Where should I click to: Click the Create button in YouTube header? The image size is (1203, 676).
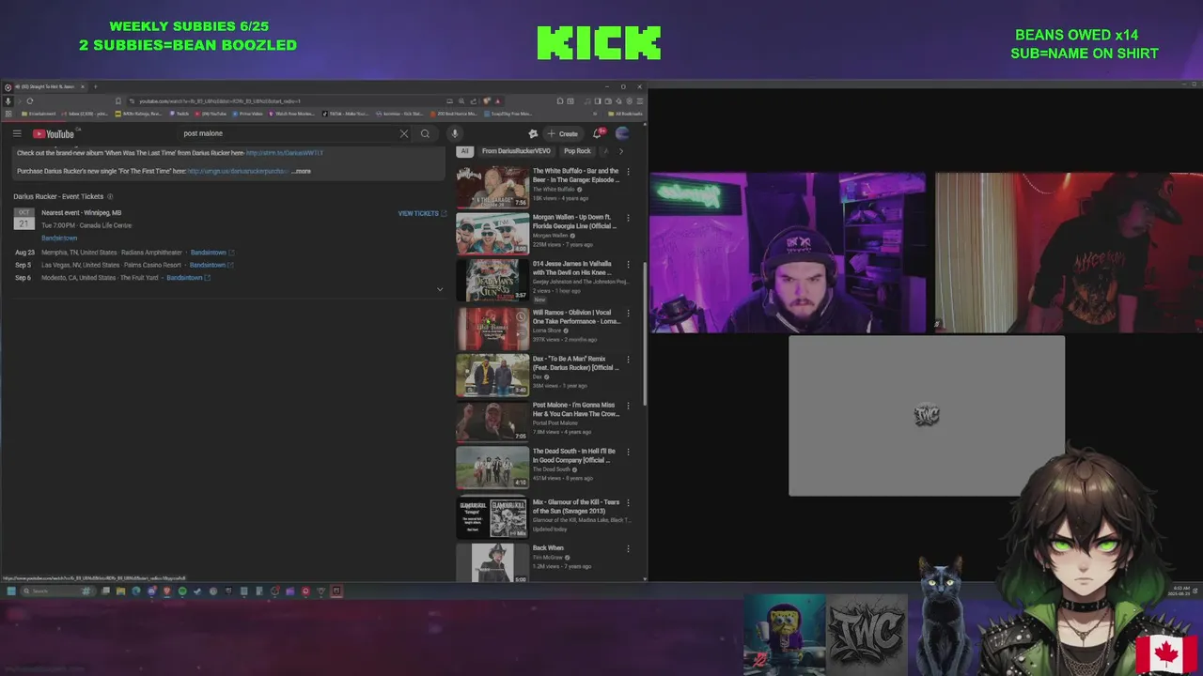pyautogui.click(x=563, y=133)
